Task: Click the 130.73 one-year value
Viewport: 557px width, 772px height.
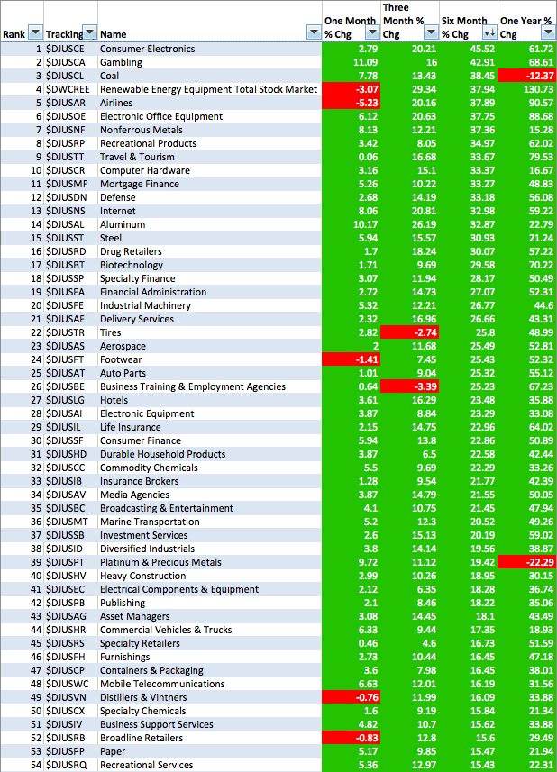Action: (x=527, y=89)
